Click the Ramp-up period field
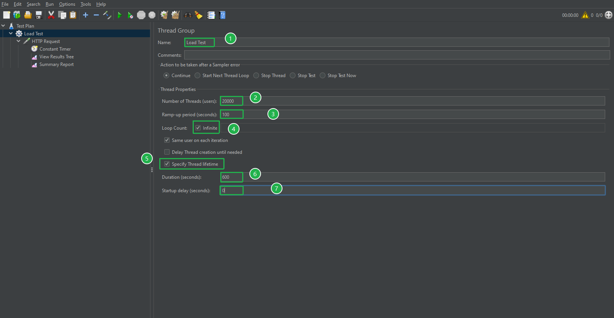The height and width of the screenshot is (318, 614). pos(413,114)
